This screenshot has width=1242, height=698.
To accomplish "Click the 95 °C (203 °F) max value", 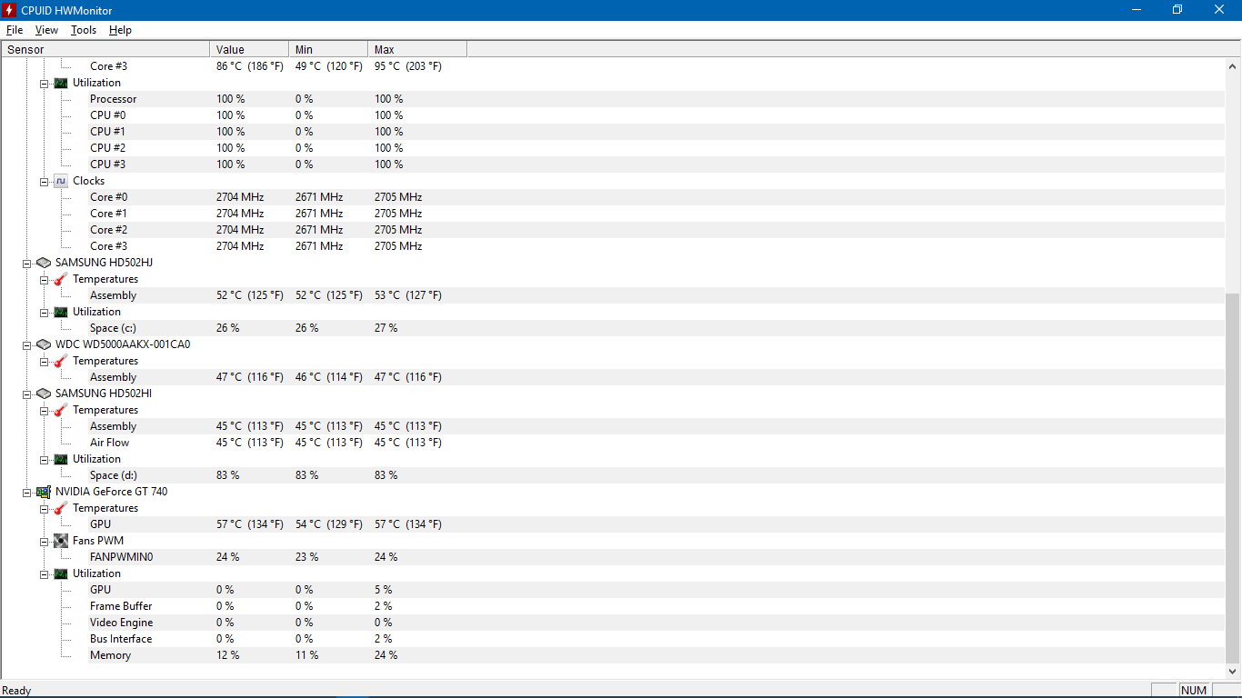I will point(408,66).
